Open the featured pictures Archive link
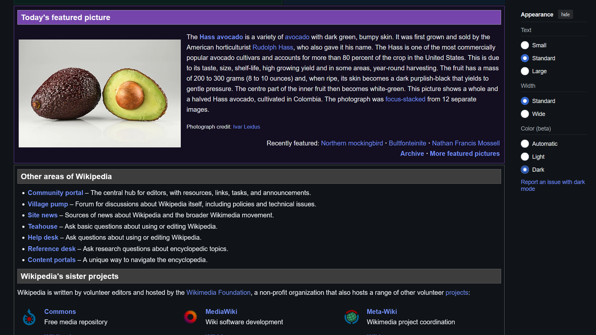Image resolution: width=596 pixels, height=335 pixels. pos(412,154)
